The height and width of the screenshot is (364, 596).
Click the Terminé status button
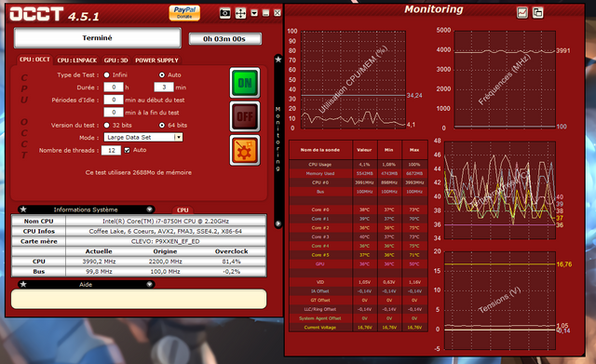pos(97,38)
